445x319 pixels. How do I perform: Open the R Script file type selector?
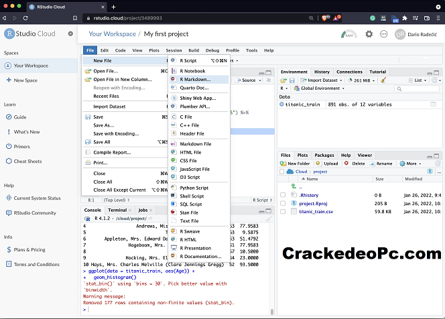(263, 200)
